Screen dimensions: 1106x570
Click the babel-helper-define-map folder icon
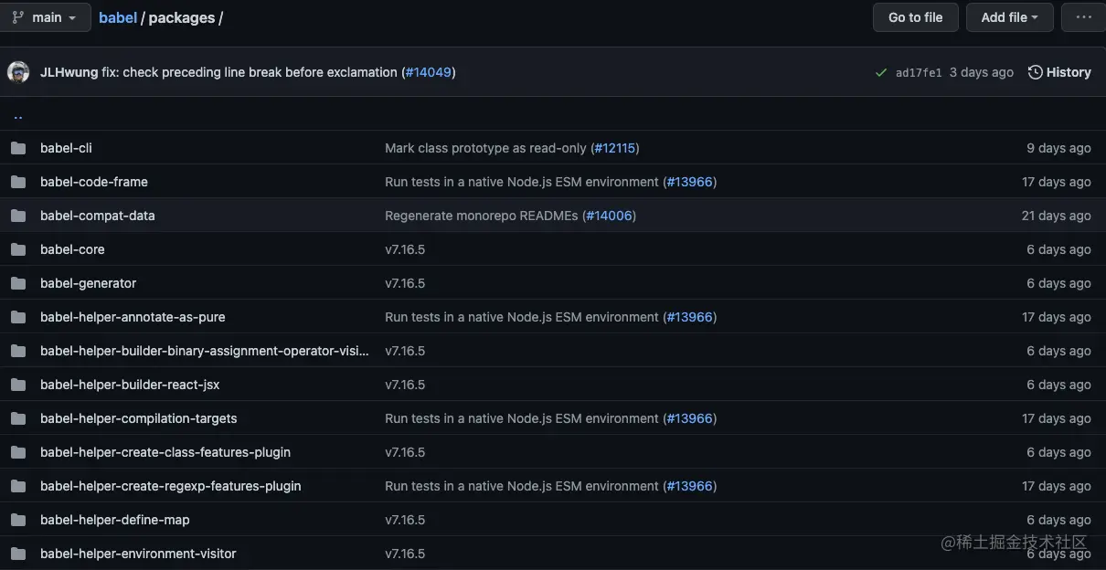tap(18, 520)
